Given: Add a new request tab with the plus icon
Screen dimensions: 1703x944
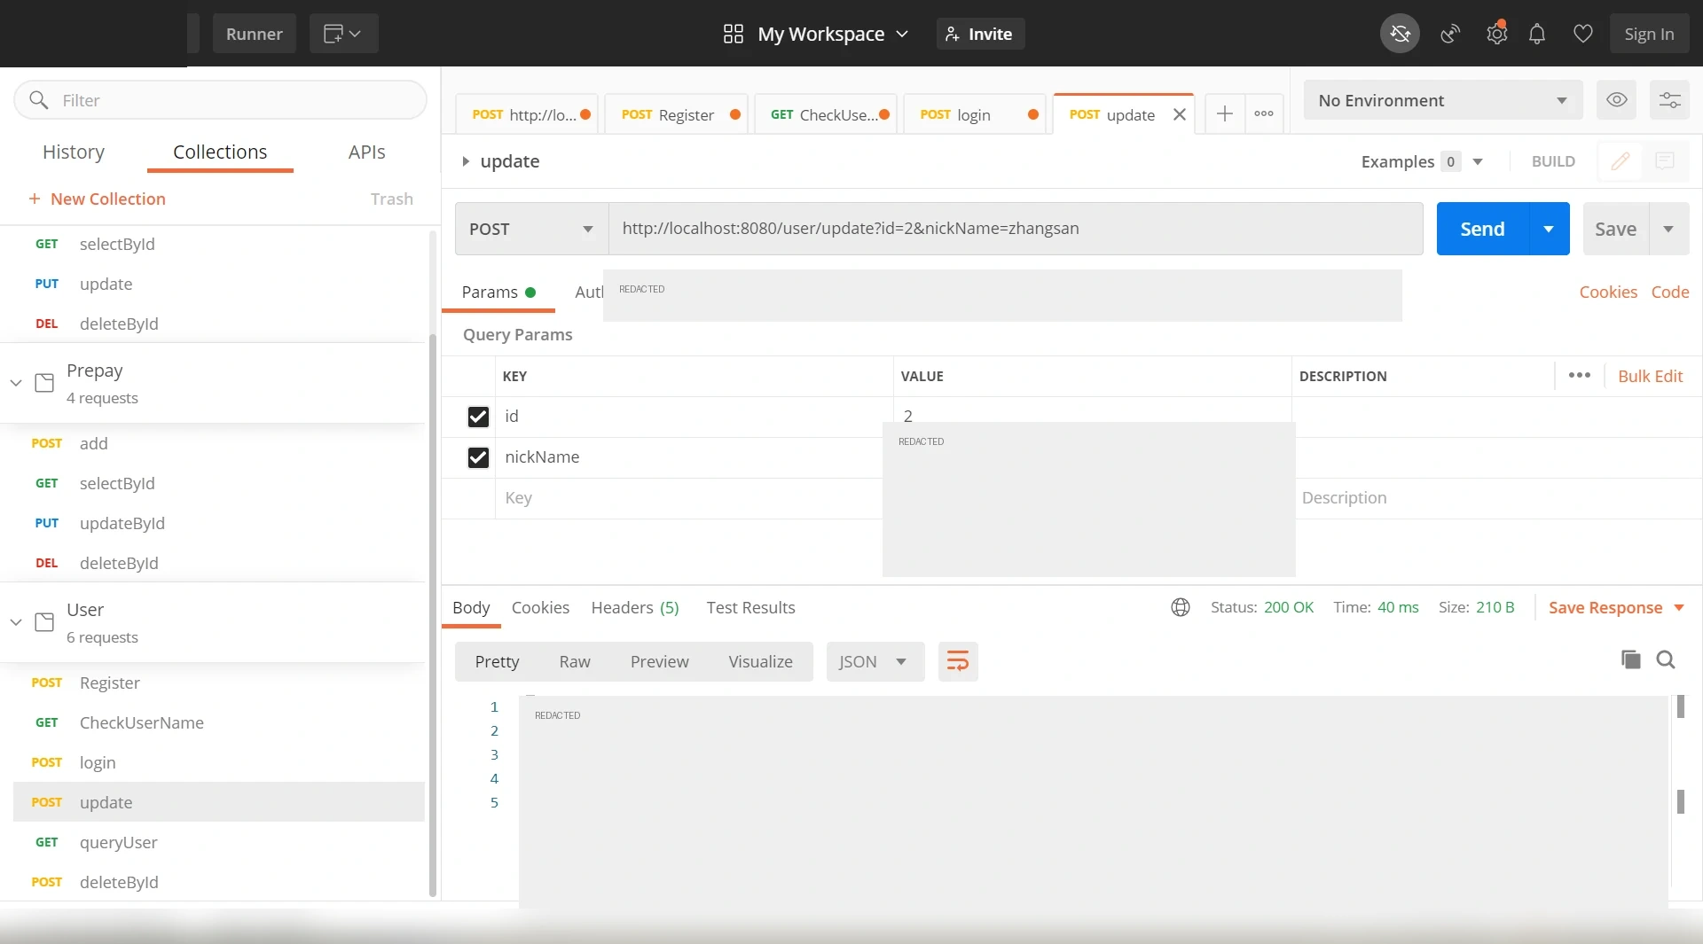Looking at the screenshot, I should click(x=1224, y=113).
